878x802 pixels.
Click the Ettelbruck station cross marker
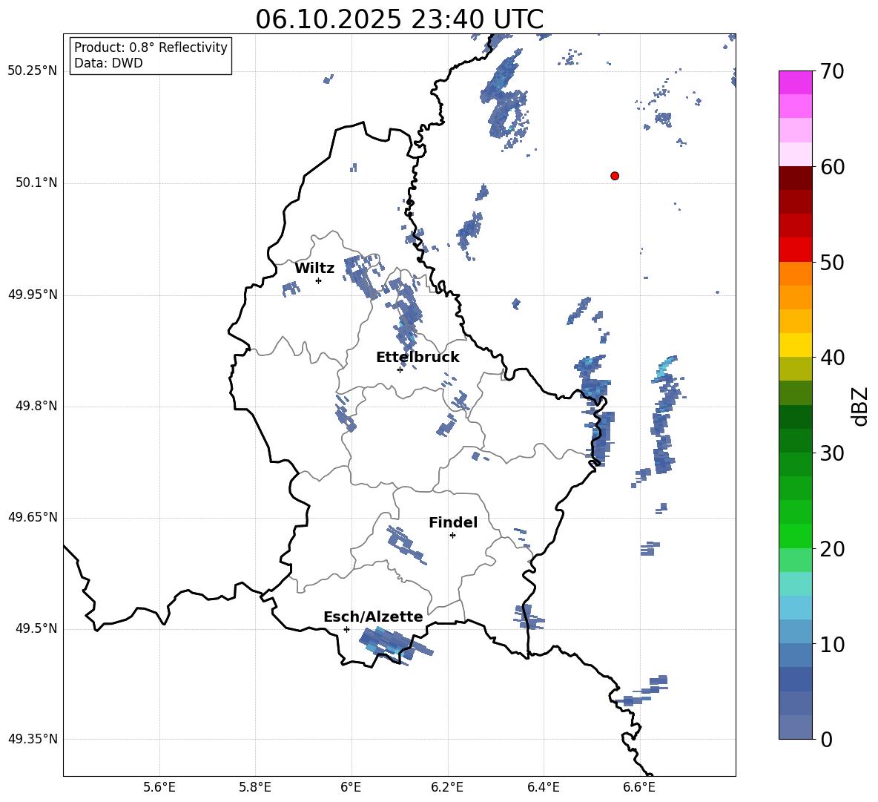pyautogui.click(x=400, y=369)
